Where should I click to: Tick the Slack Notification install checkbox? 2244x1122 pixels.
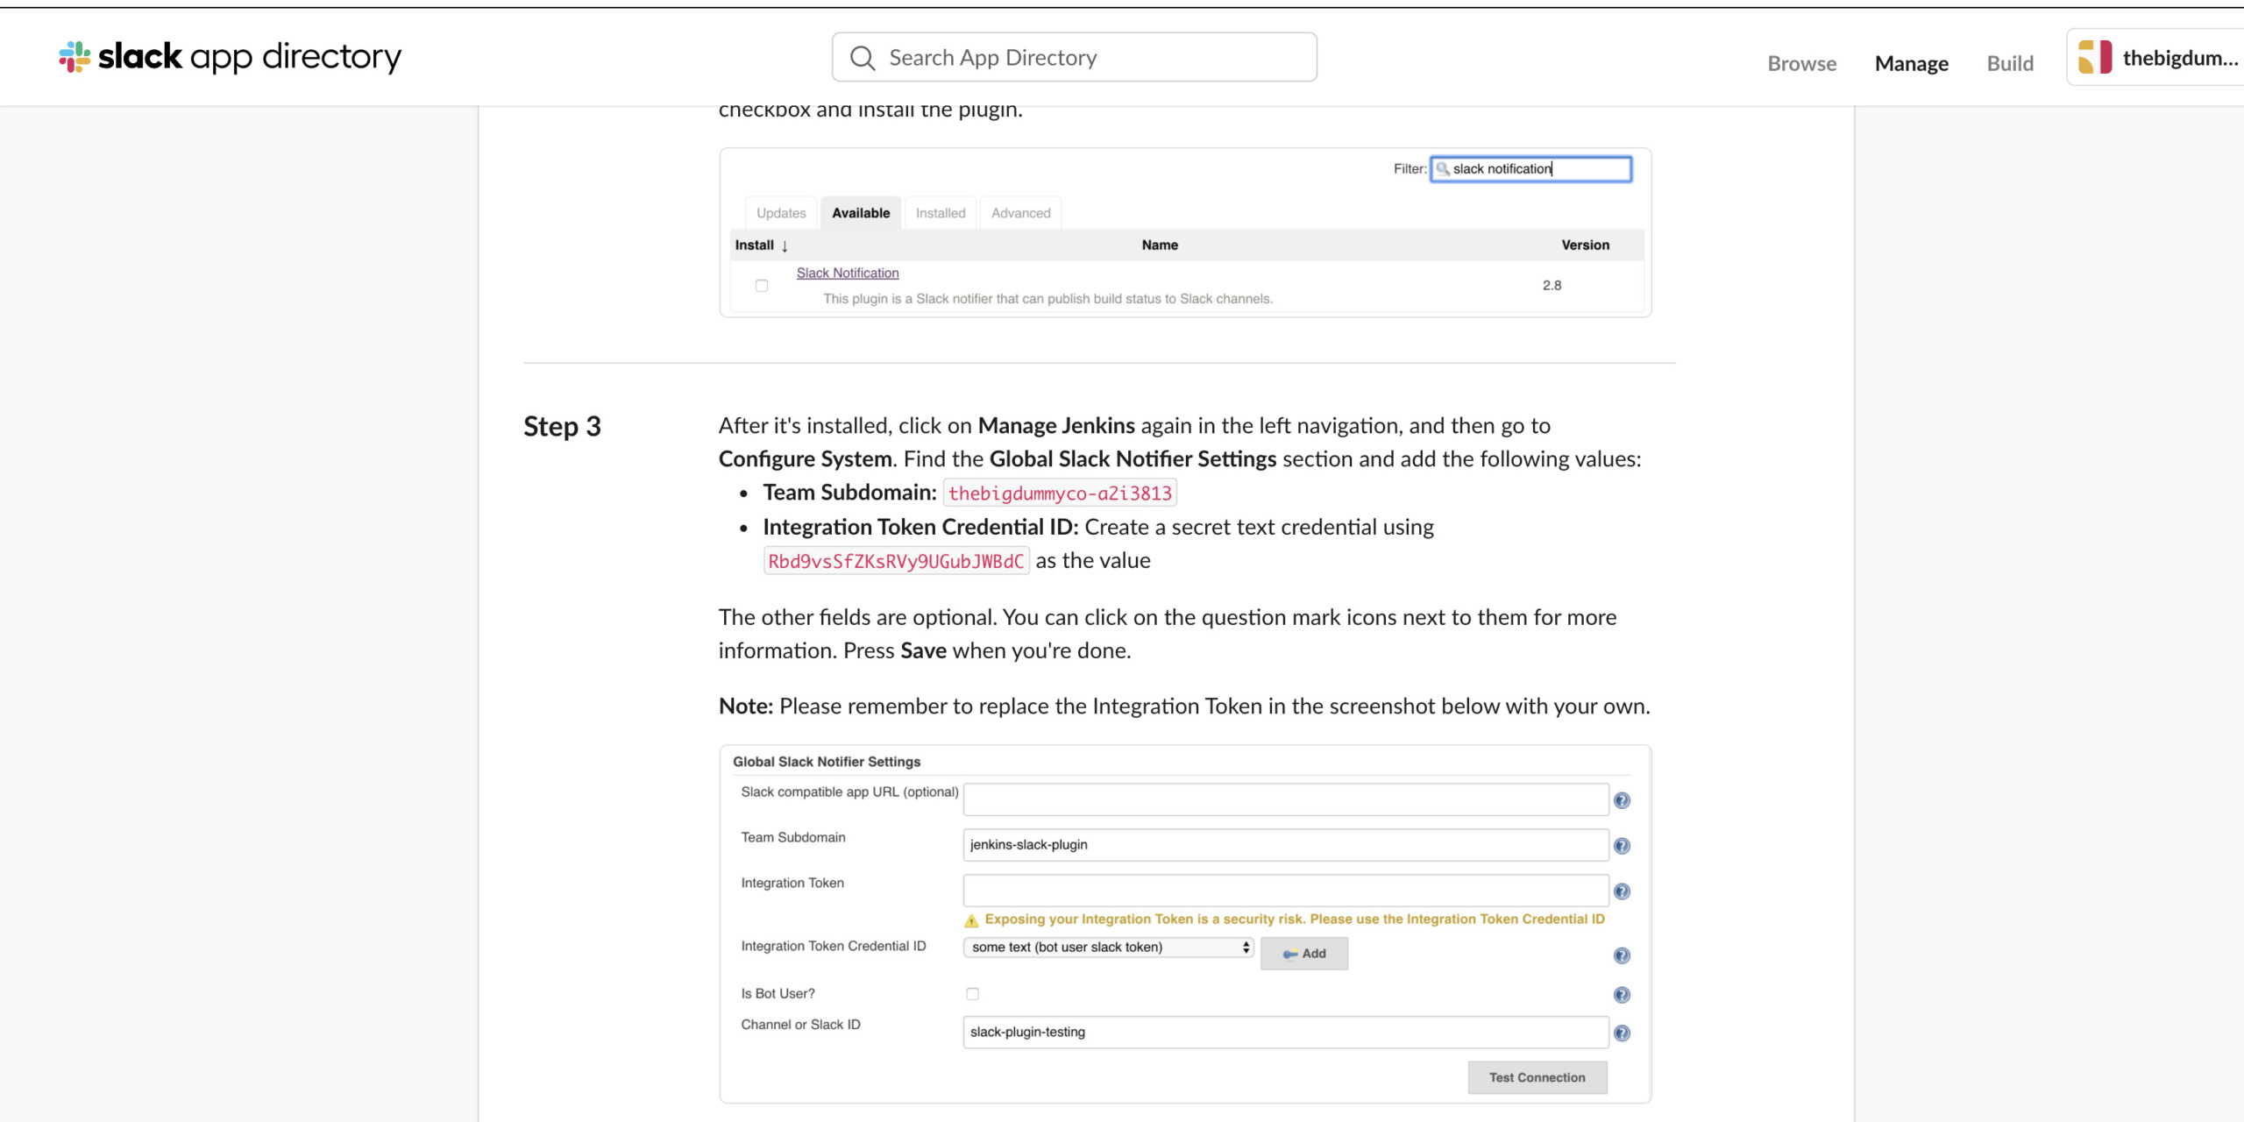(x=762, y=286)
